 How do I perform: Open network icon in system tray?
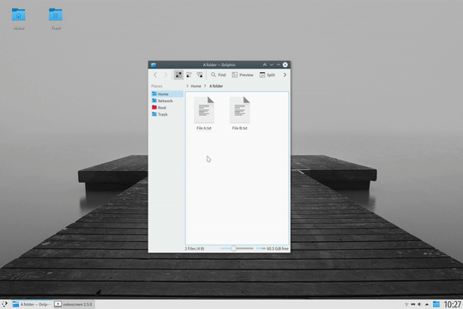coord(406,304)
